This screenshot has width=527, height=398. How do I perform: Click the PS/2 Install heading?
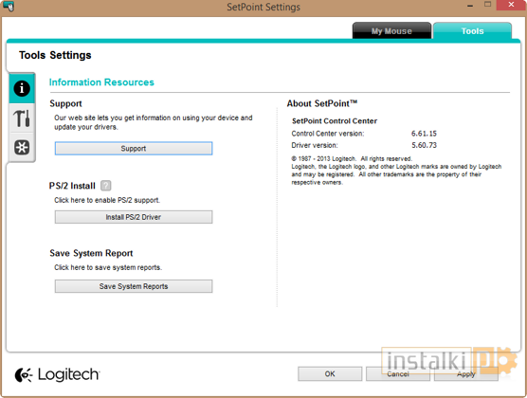(72, 186)
